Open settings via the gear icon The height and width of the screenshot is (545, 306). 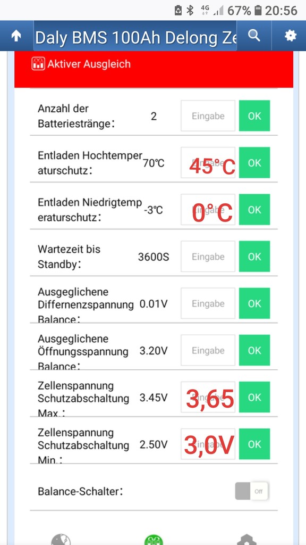coord(291,36)
